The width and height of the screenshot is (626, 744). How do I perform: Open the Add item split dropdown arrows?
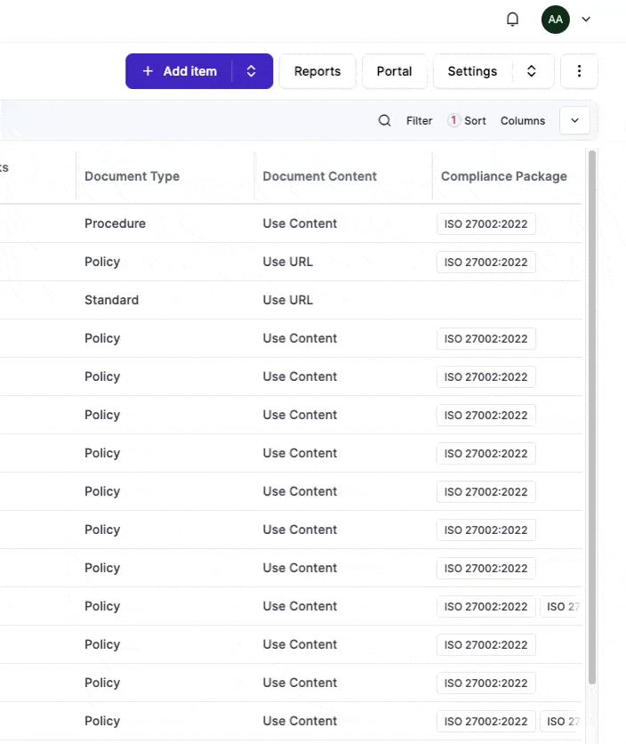pos(252,71)
